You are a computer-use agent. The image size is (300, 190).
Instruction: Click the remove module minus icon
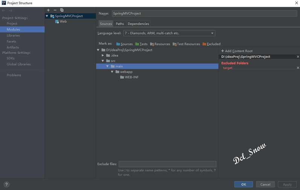coord(55,10)
